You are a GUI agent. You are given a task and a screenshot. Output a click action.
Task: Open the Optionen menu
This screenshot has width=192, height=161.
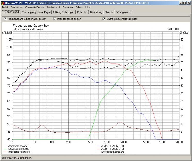tap(68, 7)
